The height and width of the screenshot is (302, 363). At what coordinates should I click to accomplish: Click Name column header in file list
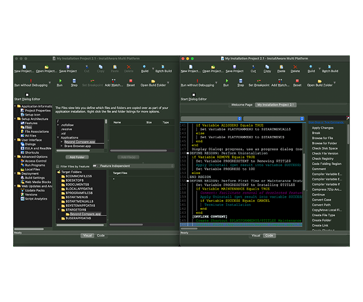[x=117, y=122]
